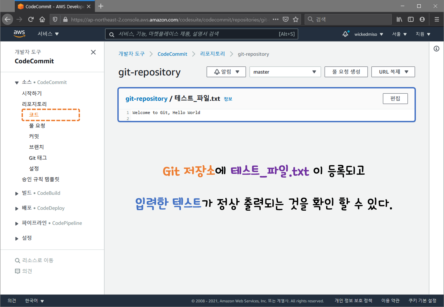
Task: Click the Firefox back arrow button
Action: pos(8,19)
